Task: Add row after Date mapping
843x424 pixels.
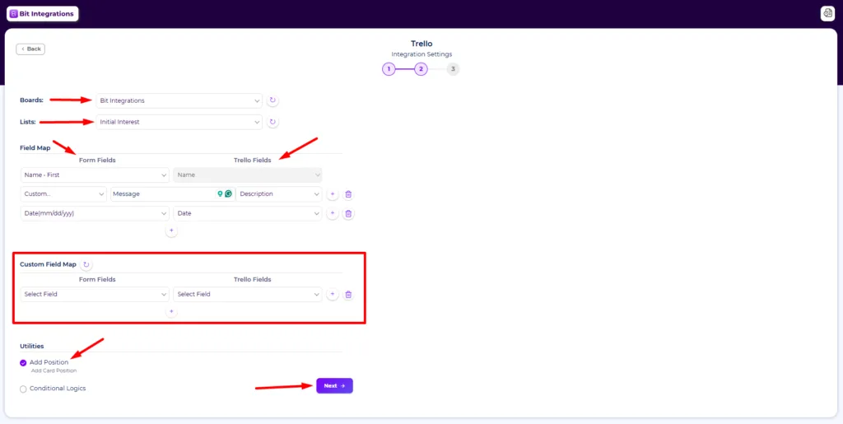Action: 333,213
